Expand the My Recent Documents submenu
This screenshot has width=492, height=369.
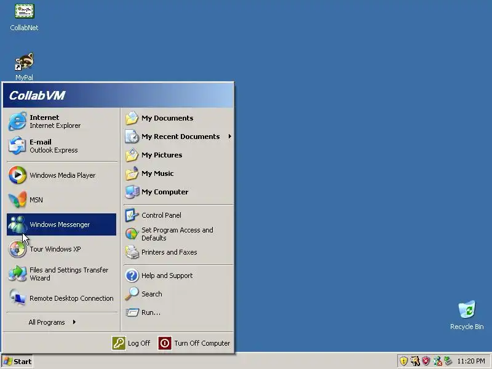[x=178, y=137]
